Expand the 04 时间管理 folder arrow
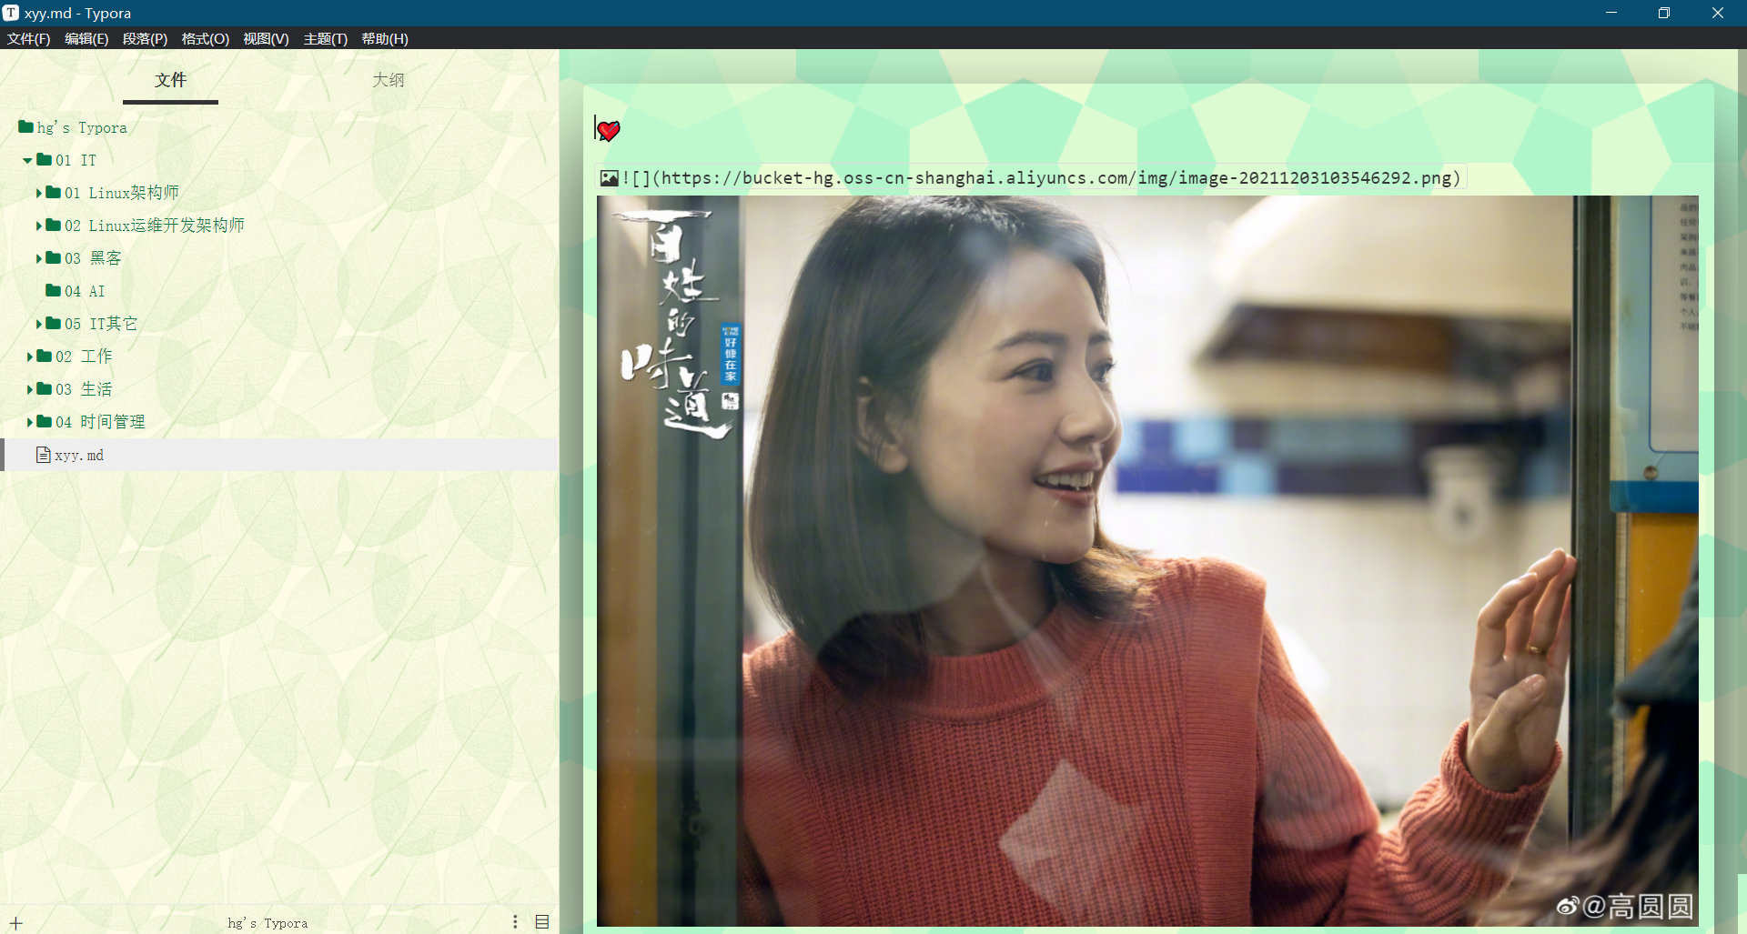 [x=29, y=423]
